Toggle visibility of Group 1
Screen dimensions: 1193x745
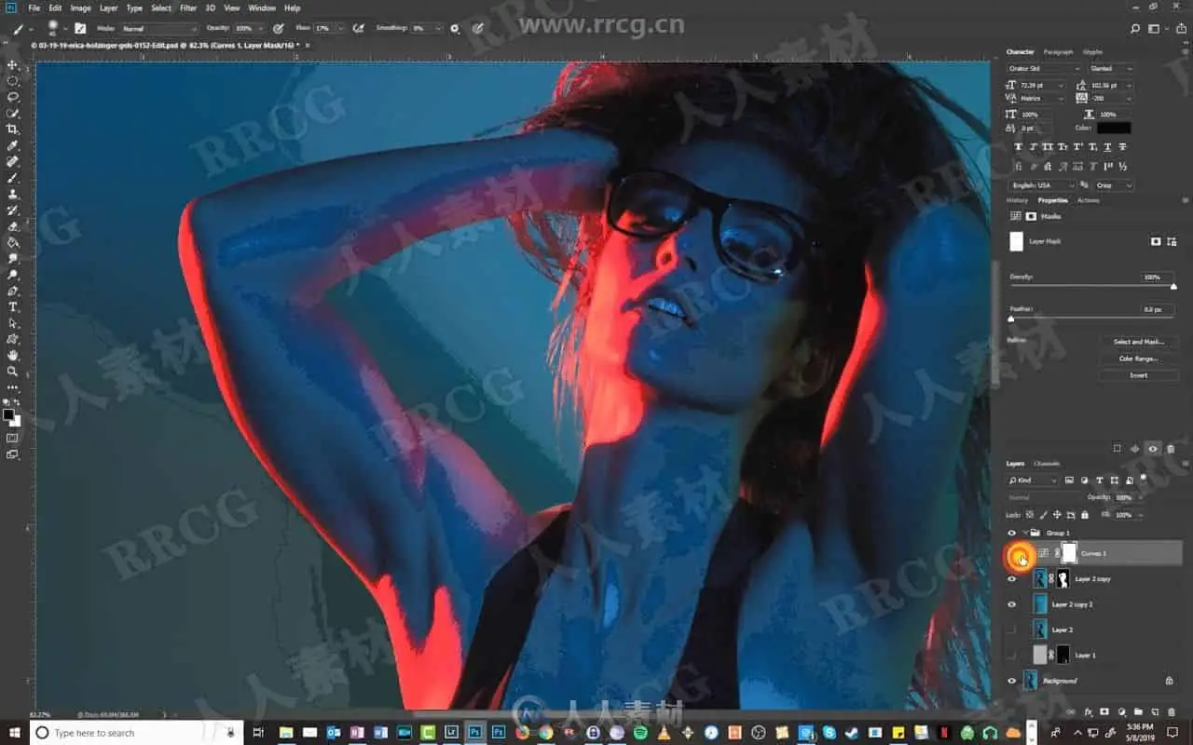point(1012,533)
